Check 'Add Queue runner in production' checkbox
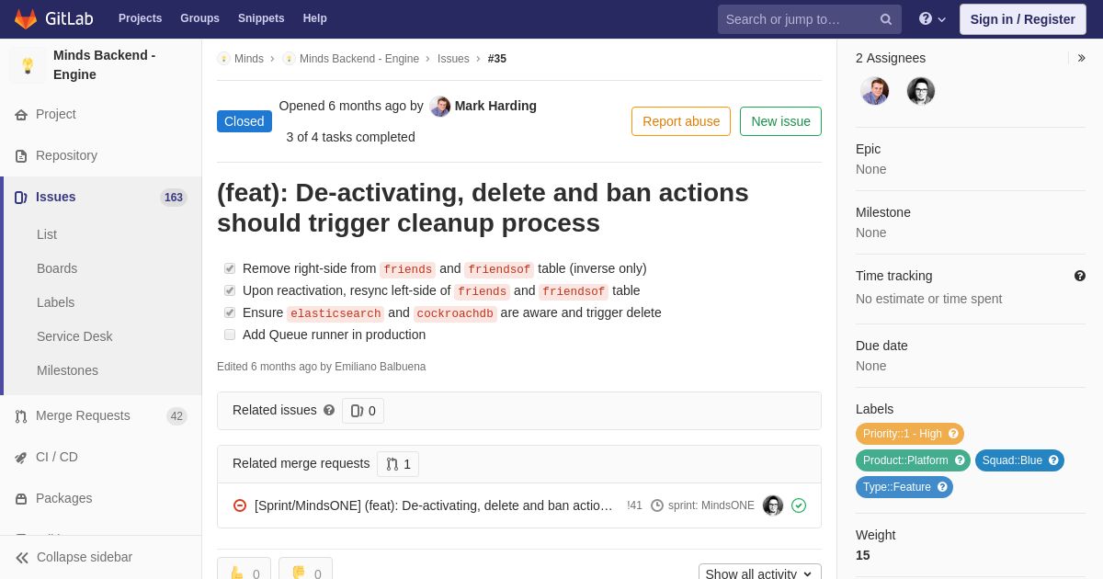 coord(230,335)
